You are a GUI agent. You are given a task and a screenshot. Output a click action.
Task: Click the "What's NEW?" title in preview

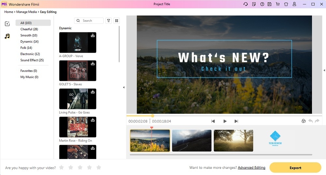[x=224, y=58]
